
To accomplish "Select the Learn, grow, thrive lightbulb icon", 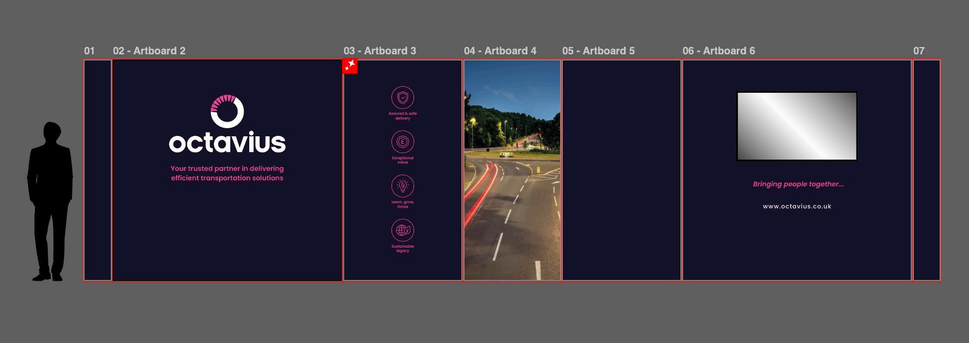I will click(402, 186).
